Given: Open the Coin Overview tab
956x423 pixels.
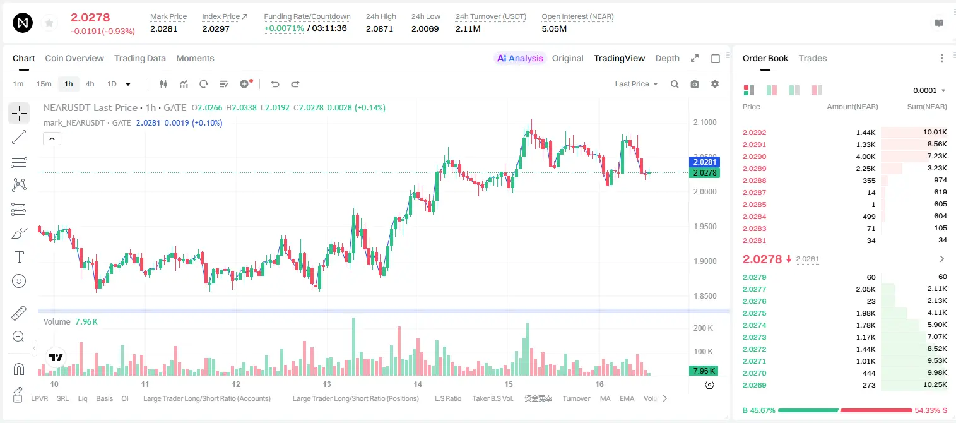Looking at the screenshot, I should tap(74, 58).
